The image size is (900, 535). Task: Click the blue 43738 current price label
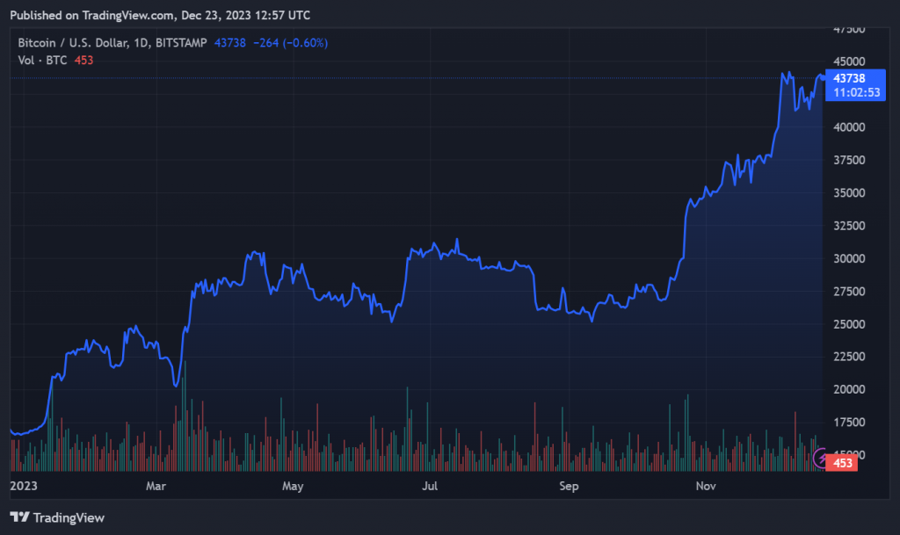point(848,78)
